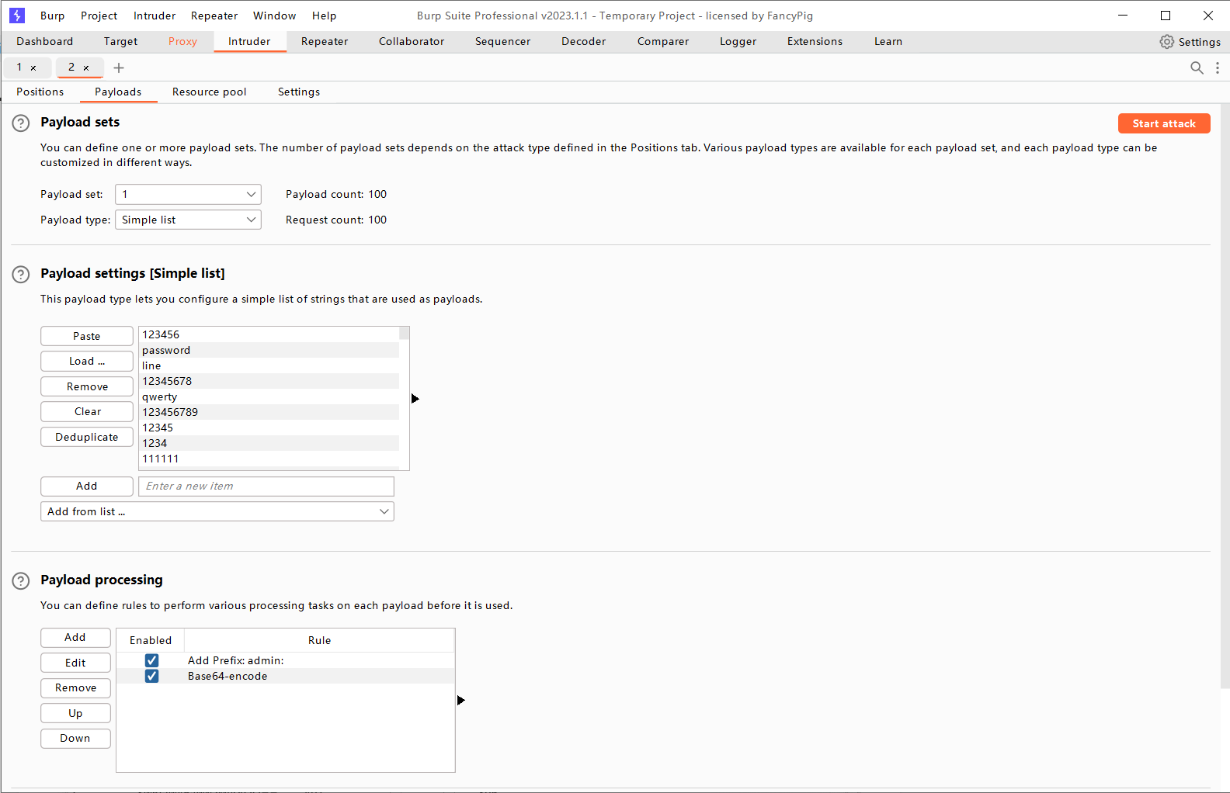Switch to the Collaborator tab
This screenshot has height=793, width=1230.
412,42
